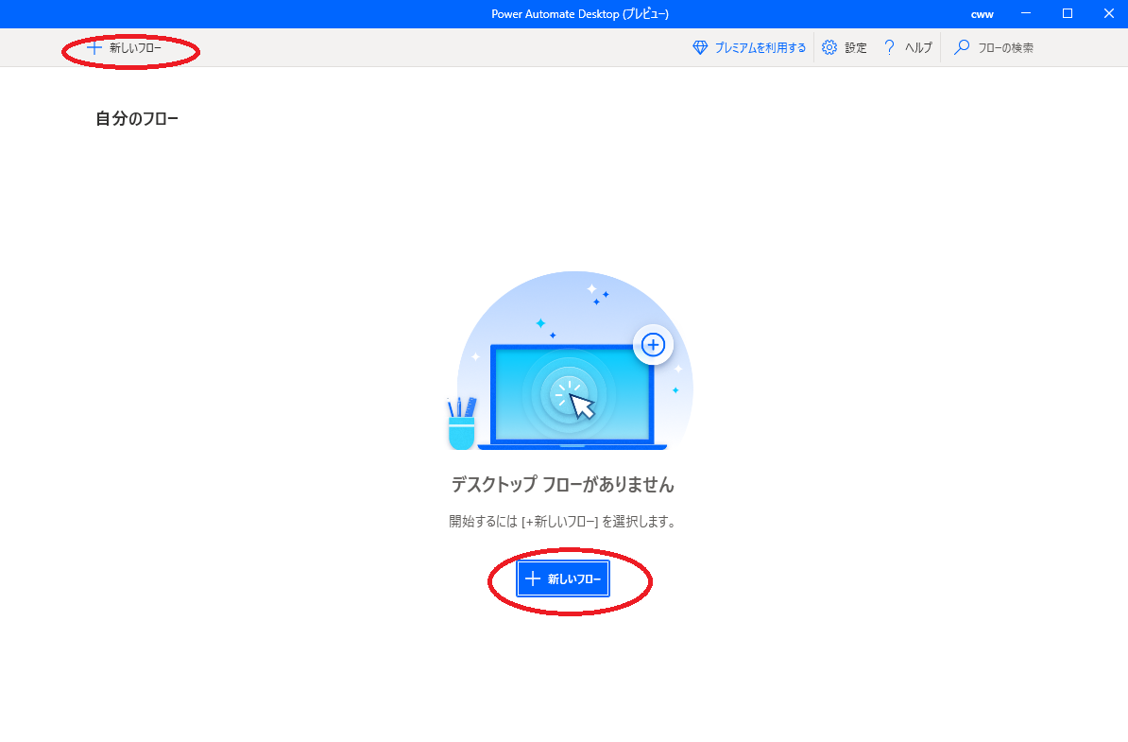Image resolution: width=1128 pixels, height=742 pixels.
Task: Select 新しいフロー text in the top toolbar
Action: 135,48
